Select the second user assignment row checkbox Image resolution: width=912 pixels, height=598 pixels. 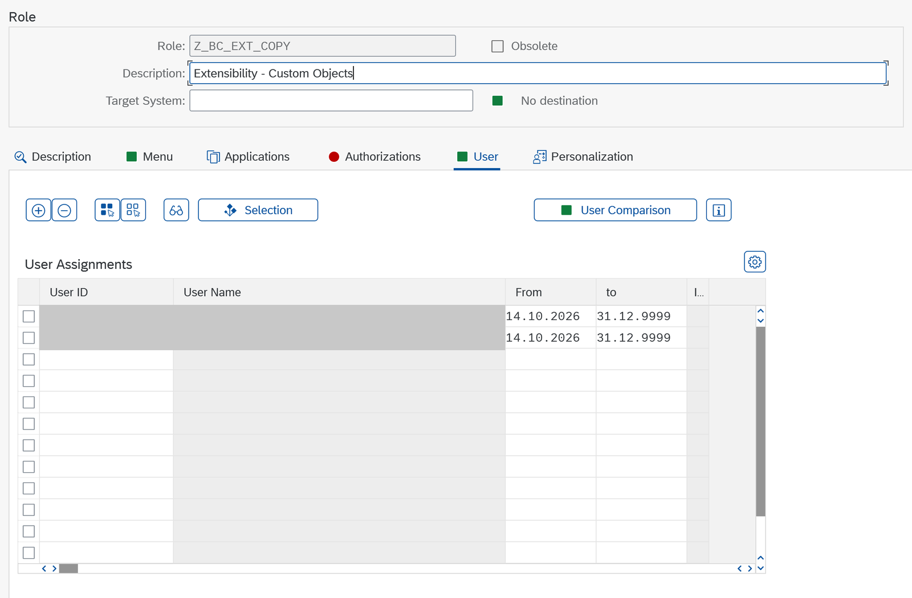tap(28, 338)
